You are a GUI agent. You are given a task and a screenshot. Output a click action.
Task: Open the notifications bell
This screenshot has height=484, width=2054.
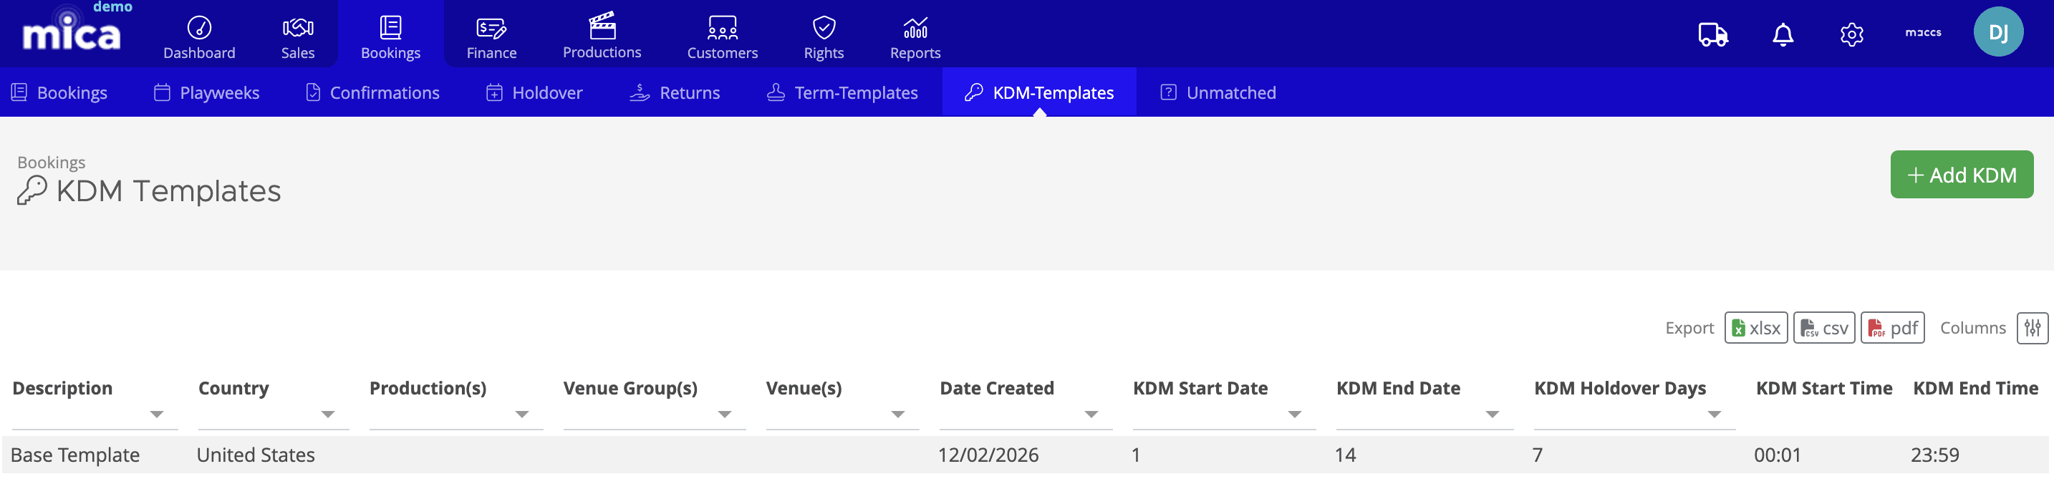[x=1783, y=34]
